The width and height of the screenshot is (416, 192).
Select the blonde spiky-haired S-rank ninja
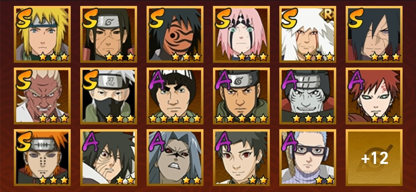[x=42, y=34]
